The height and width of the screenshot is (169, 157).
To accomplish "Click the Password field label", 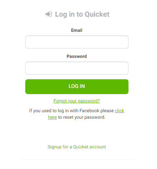I will pos(77,56).
